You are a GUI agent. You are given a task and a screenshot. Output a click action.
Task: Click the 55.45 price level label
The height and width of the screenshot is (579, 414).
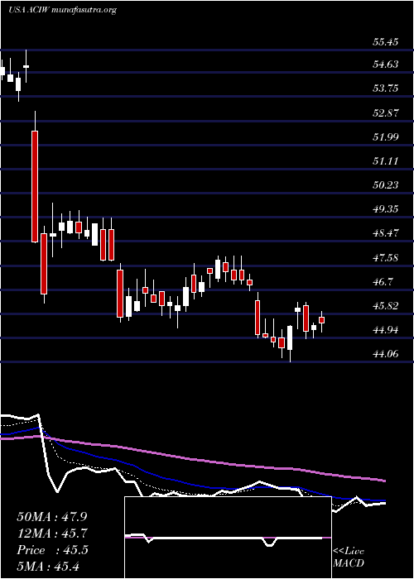[x=386, y=41]
